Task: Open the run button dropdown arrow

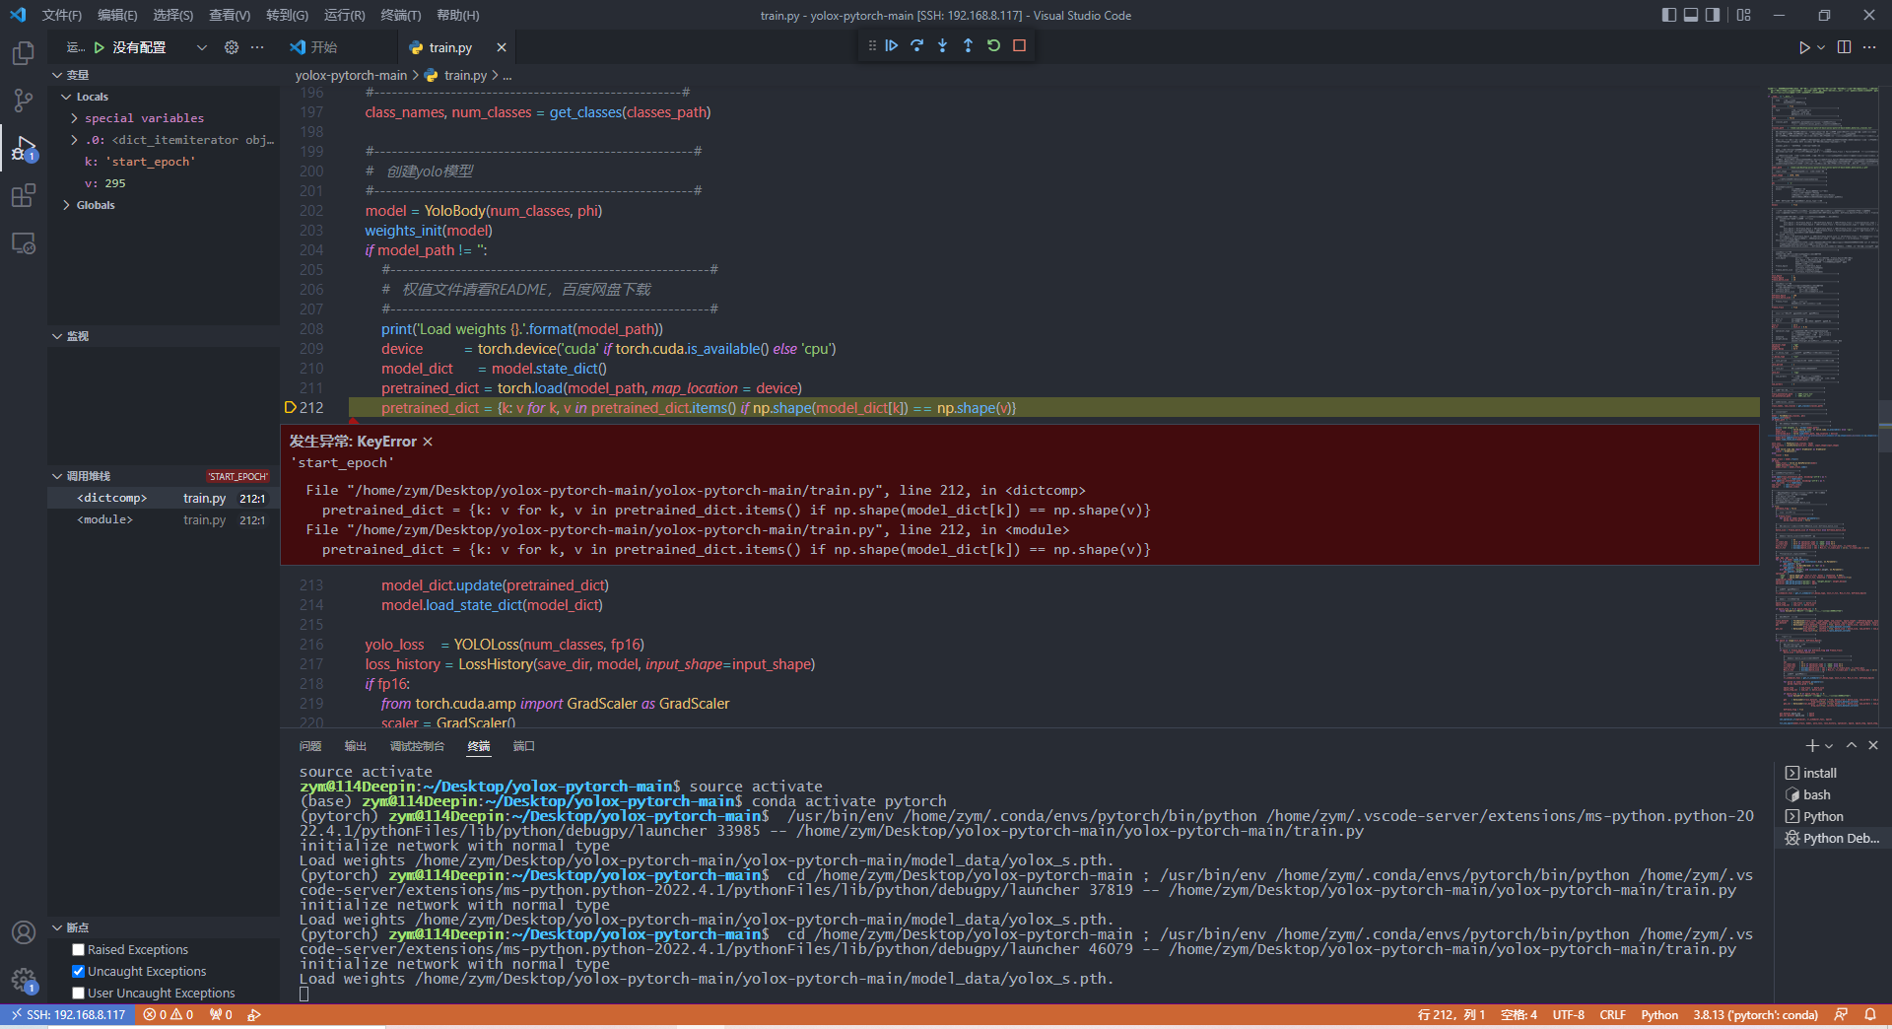Action: [1821, 47]
